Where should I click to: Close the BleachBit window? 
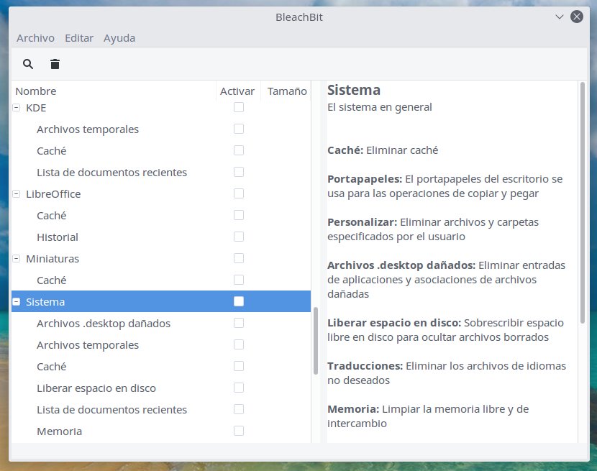coord(576,17)
